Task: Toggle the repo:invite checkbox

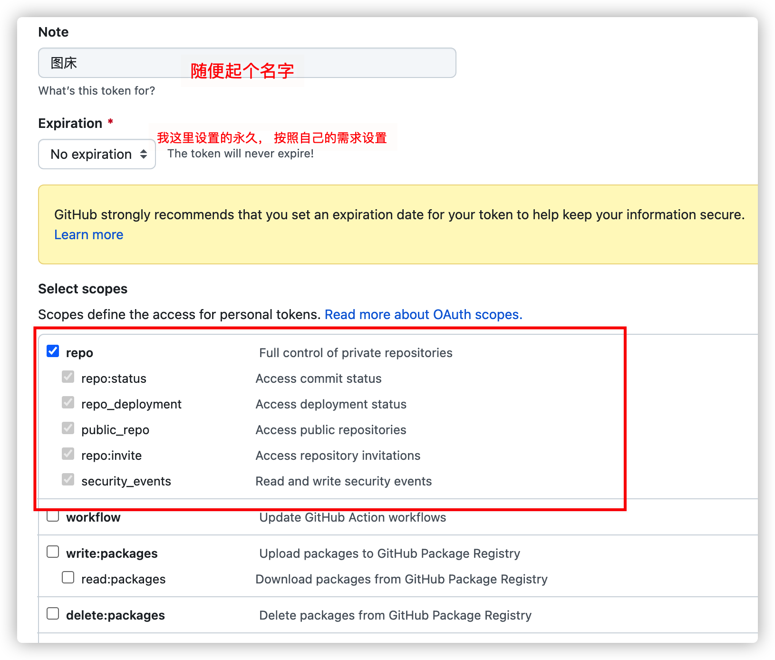Action: (68, 454)
